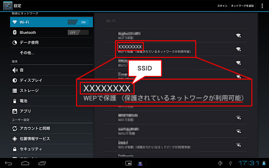The image size is (269, 168).
Task: Tap the Android debugging notification icon
Action: click(220, 163)
